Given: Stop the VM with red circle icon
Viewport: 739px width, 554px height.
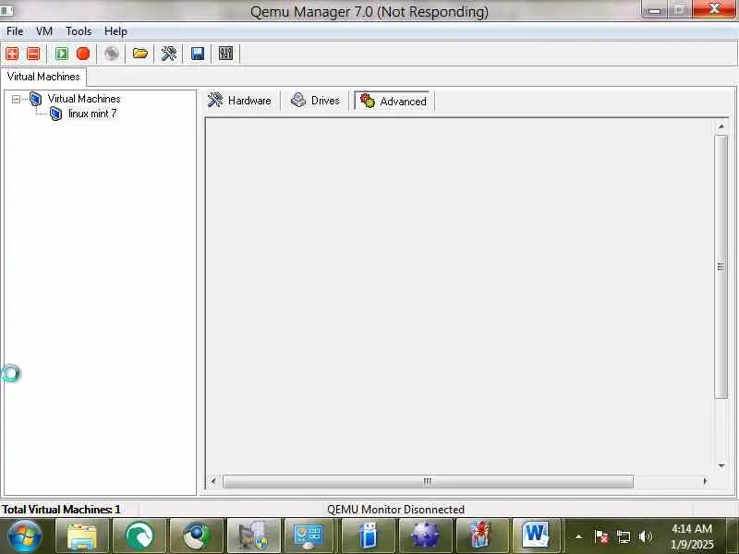Looking at the screenshot, I should coord(83,54).
